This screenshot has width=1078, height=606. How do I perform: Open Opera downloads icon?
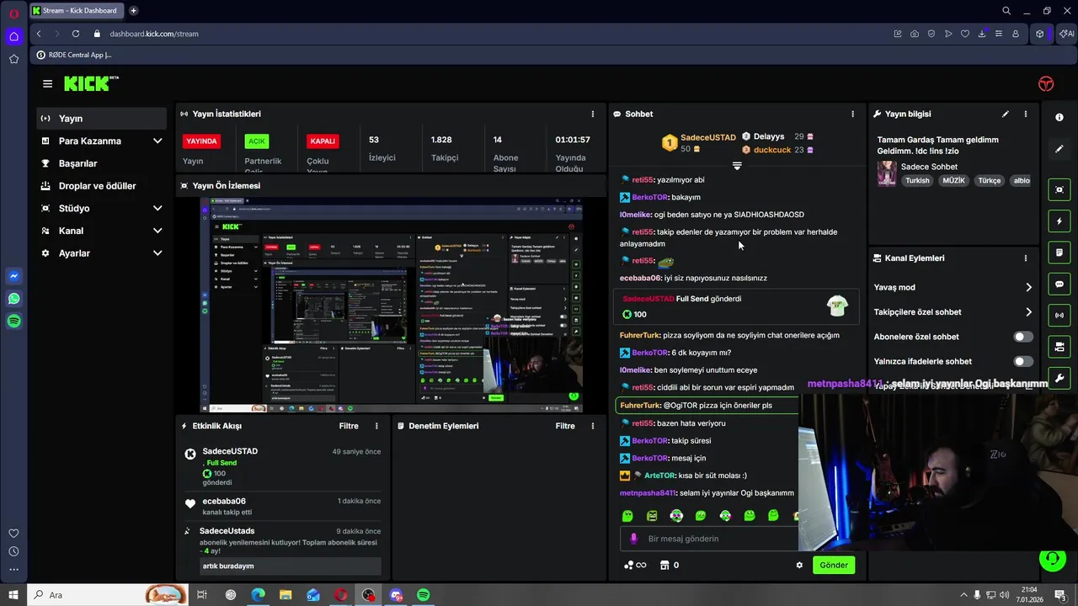(982, 34)
